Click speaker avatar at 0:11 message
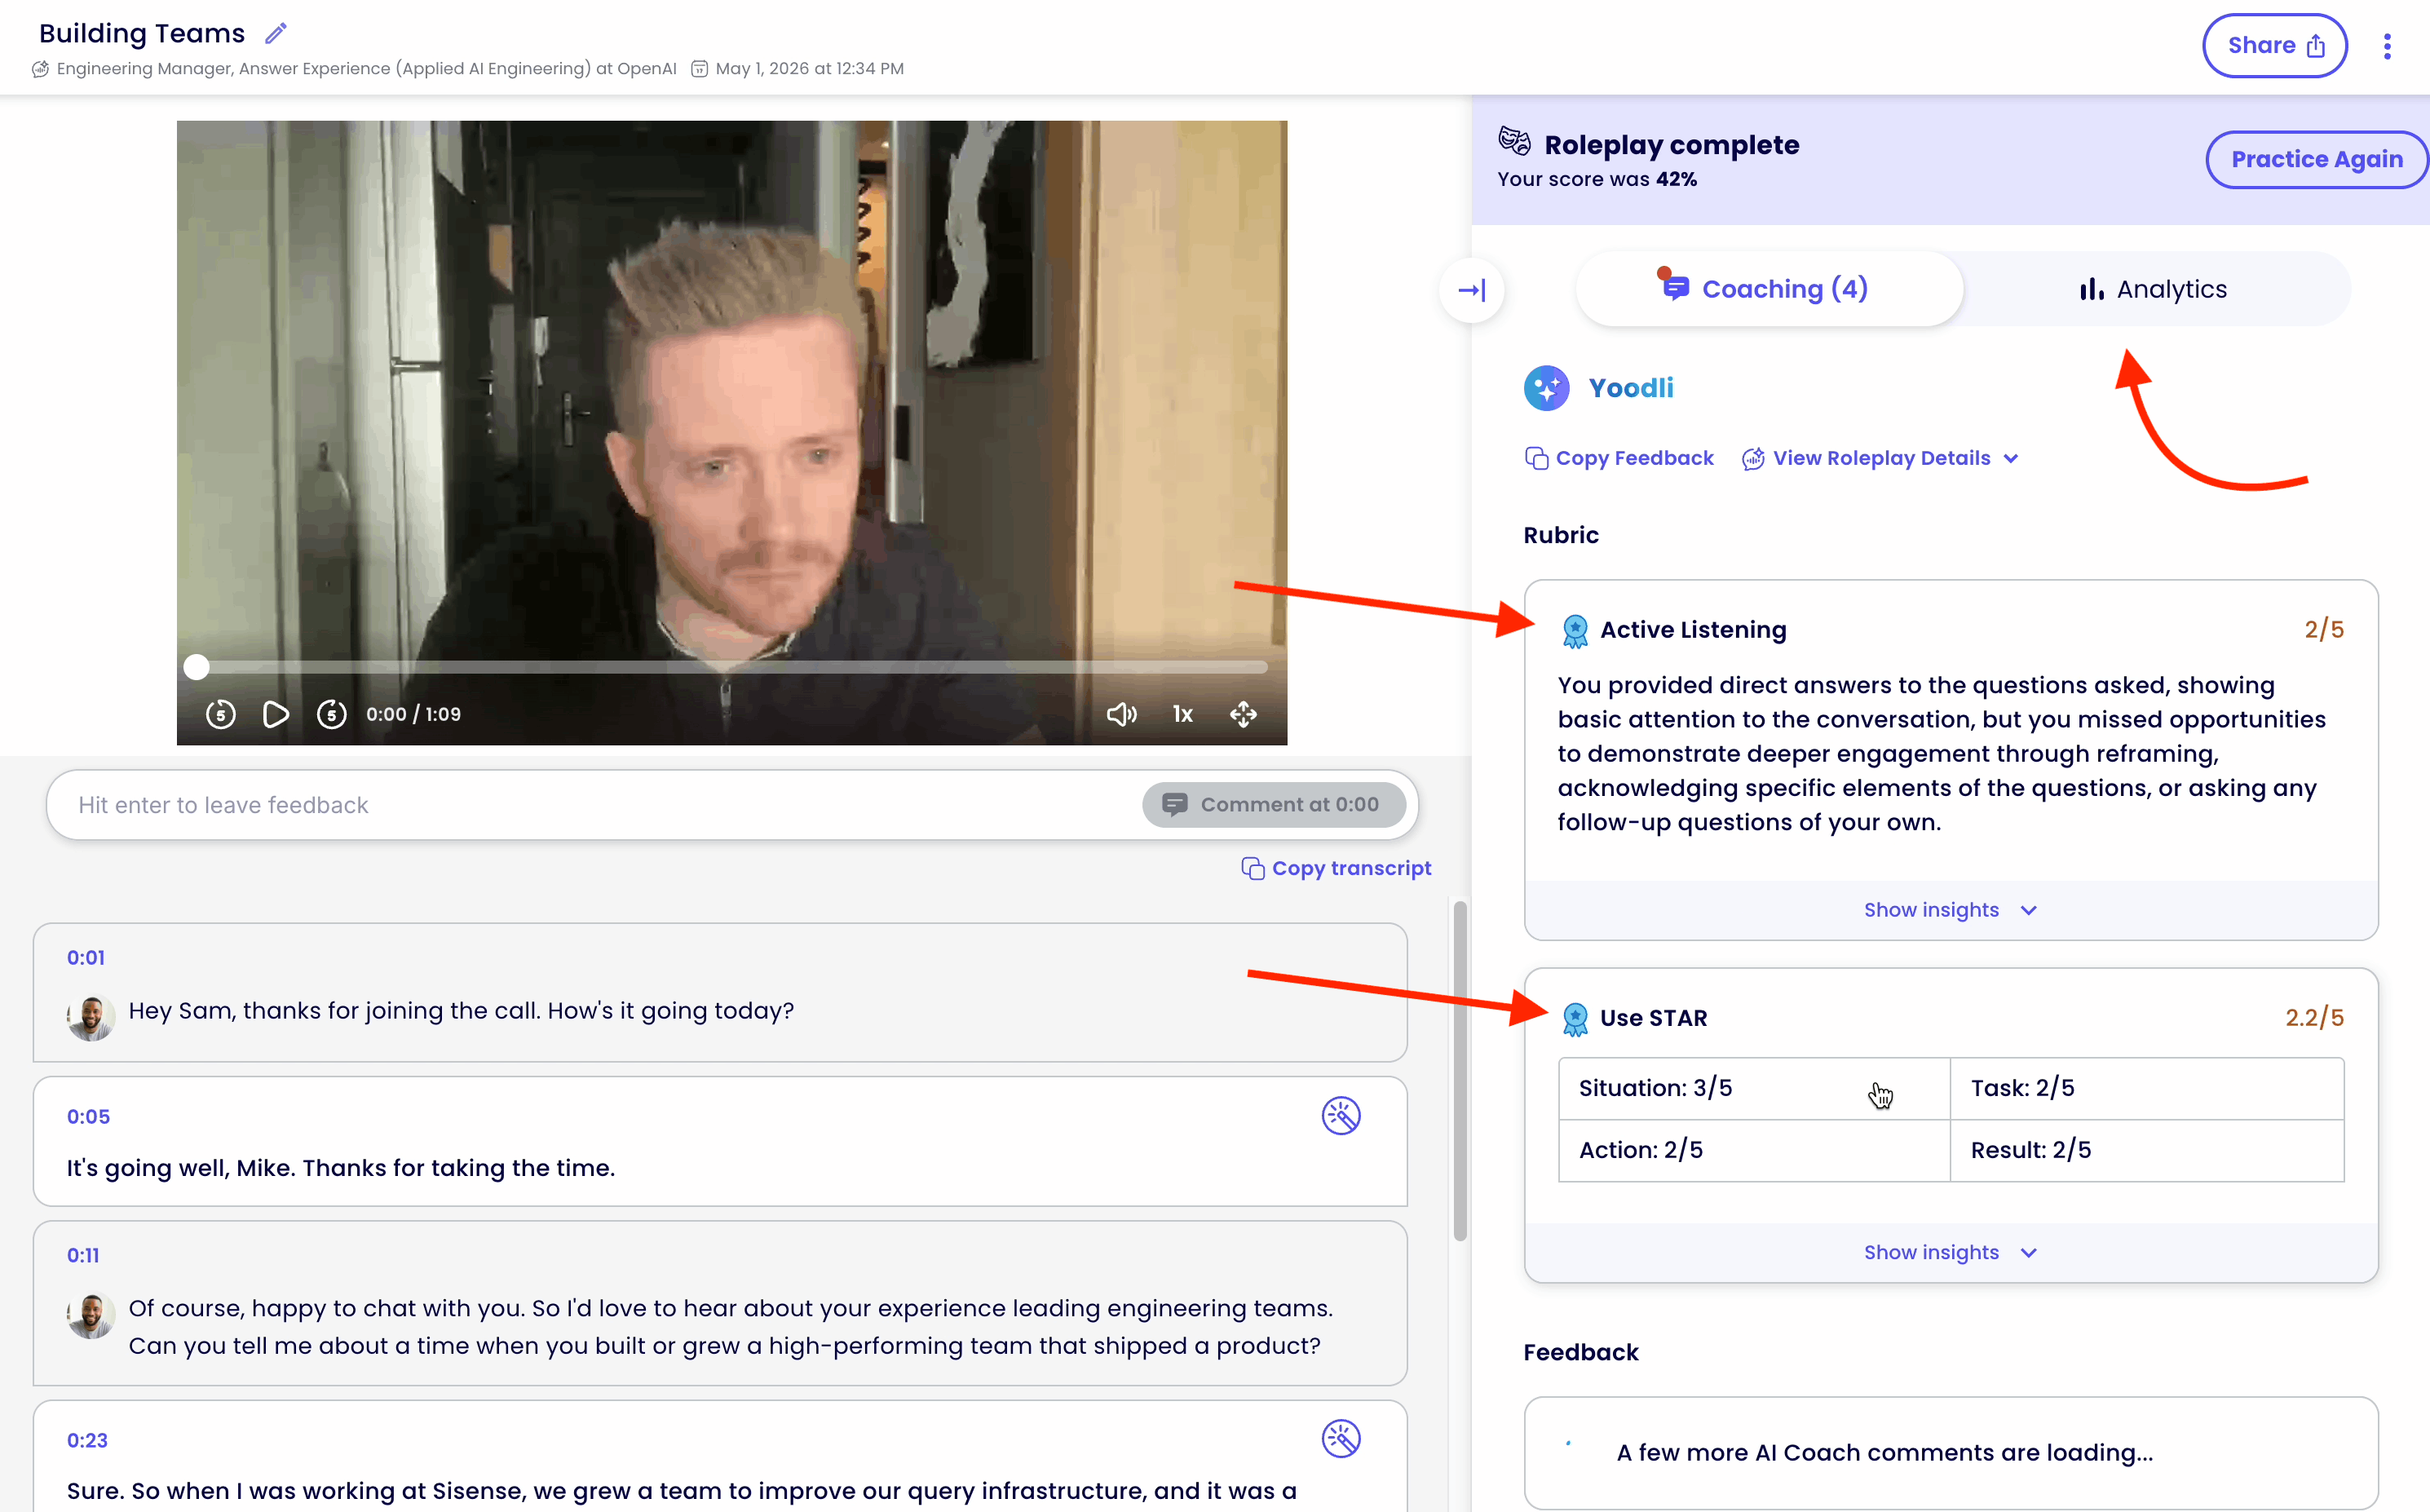Viewport: 2430px width, 1512px height. point(91,1316)
